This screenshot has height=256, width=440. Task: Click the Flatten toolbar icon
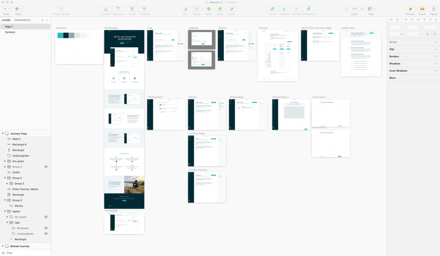(x=232, y=9)
